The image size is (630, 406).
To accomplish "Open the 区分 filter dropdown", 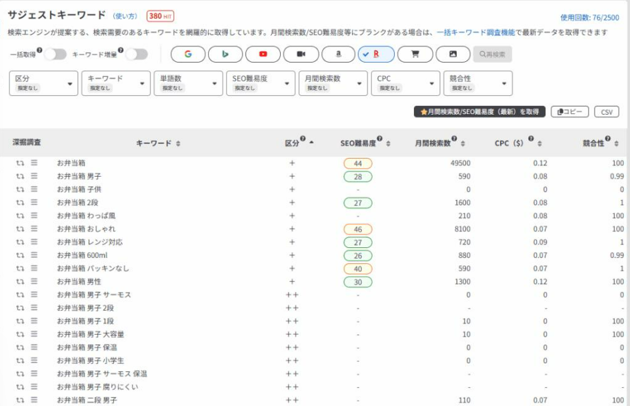I will coord(43,83).
